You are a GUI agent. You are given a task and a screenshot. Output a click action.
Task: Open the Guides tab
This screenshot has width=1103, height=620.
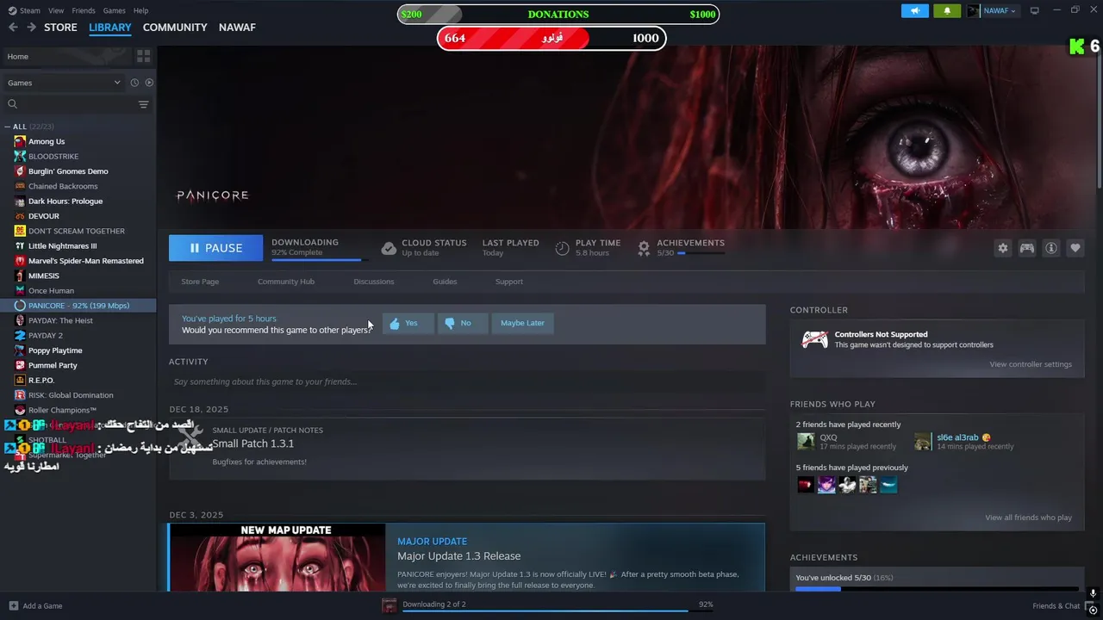click(445, 282)
